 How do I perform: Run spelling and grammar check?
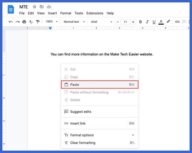click(31, 22)
